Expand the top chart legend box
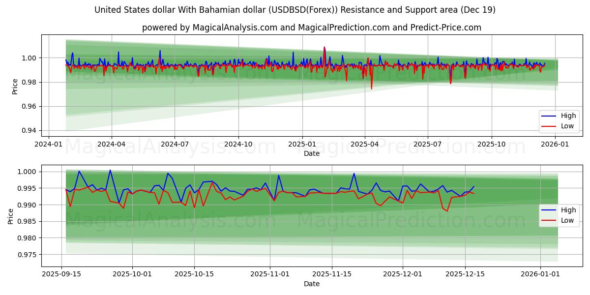This screenshot has height=295, width=590. (559, 120)
